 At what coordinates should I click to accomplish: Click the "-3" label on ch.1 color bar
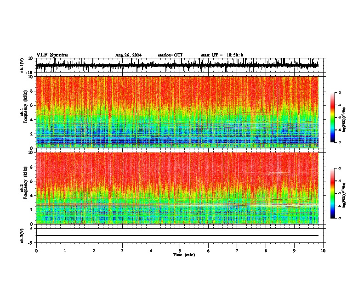coord(339,92)
